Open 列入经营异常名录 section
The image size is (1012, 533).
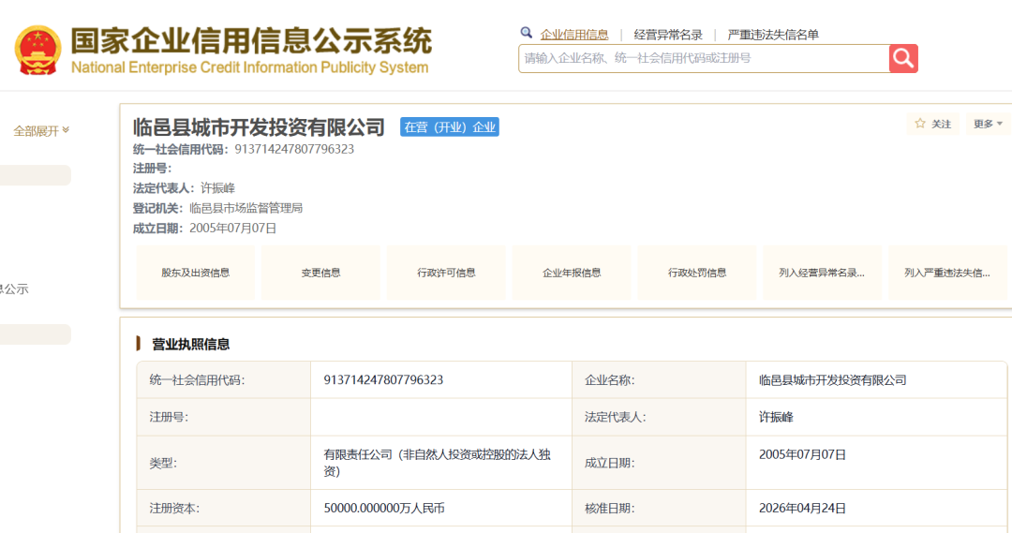822,273
